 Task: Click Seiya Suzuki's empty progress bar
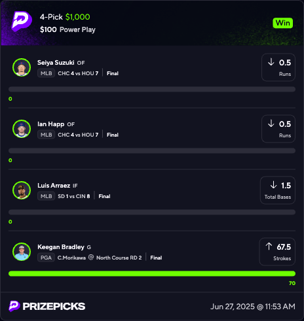click(152, 89)
